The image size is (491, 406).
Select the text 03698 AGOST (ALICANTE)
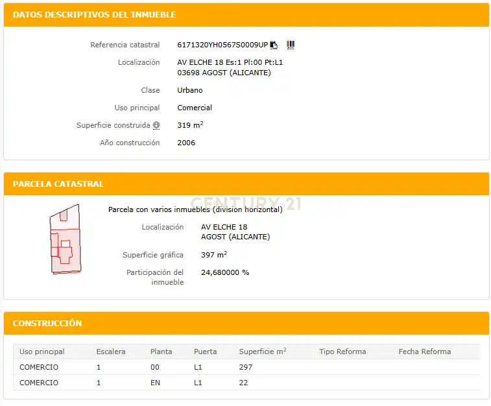[x=224, y=73]
